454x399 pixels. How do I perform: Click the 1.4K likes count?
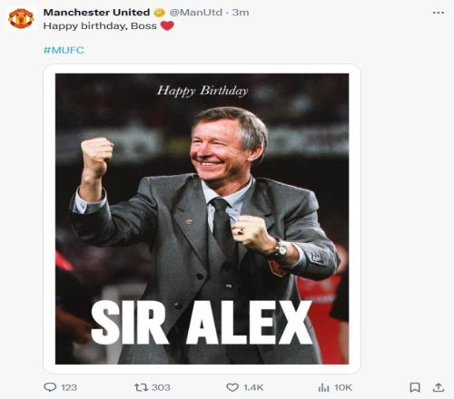(x=253, y=387)
